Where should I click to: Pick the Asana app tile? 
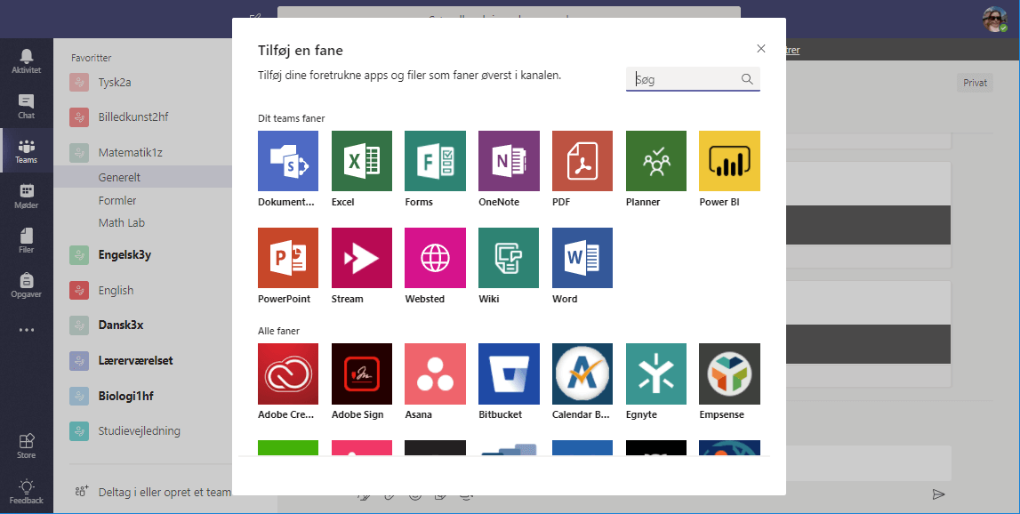[435, 373]
